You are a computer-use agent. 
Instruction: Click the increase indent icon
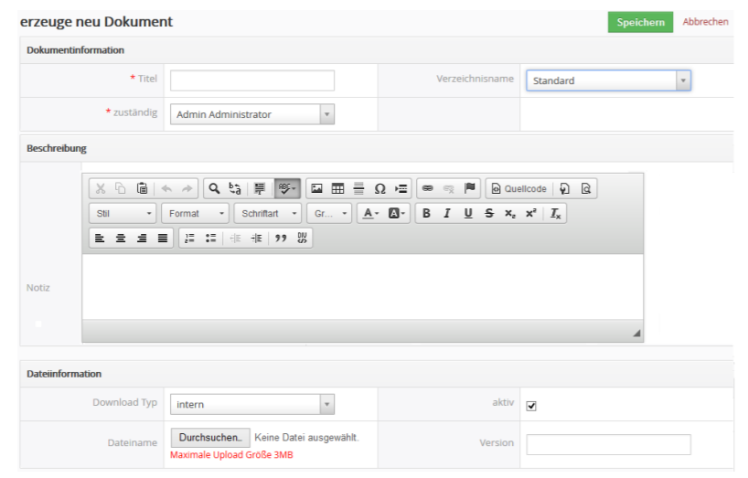click(257, 239)
